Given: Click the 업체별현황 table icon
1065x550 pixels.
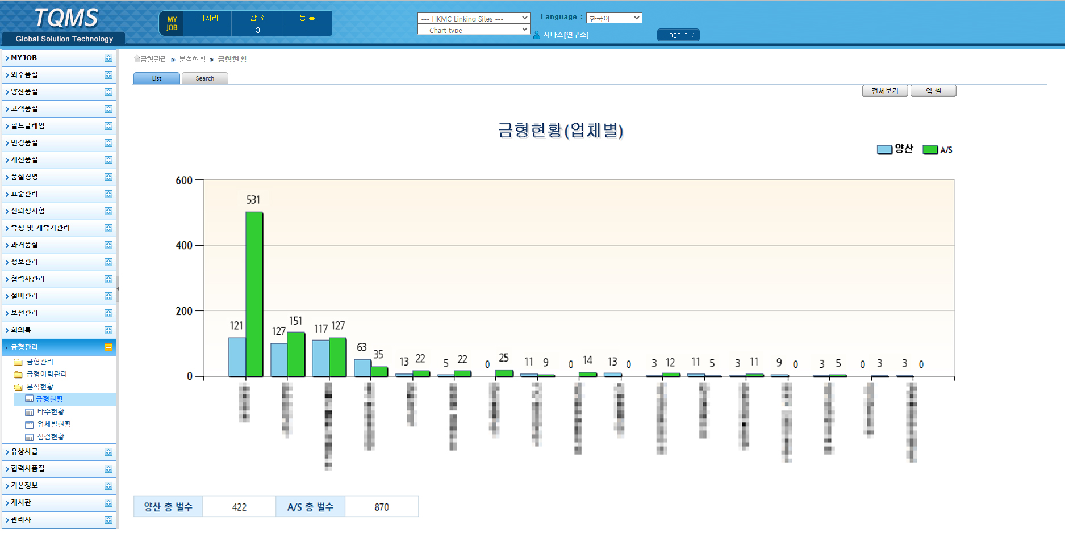Looking at the screenshot, I should coord(30,425).
